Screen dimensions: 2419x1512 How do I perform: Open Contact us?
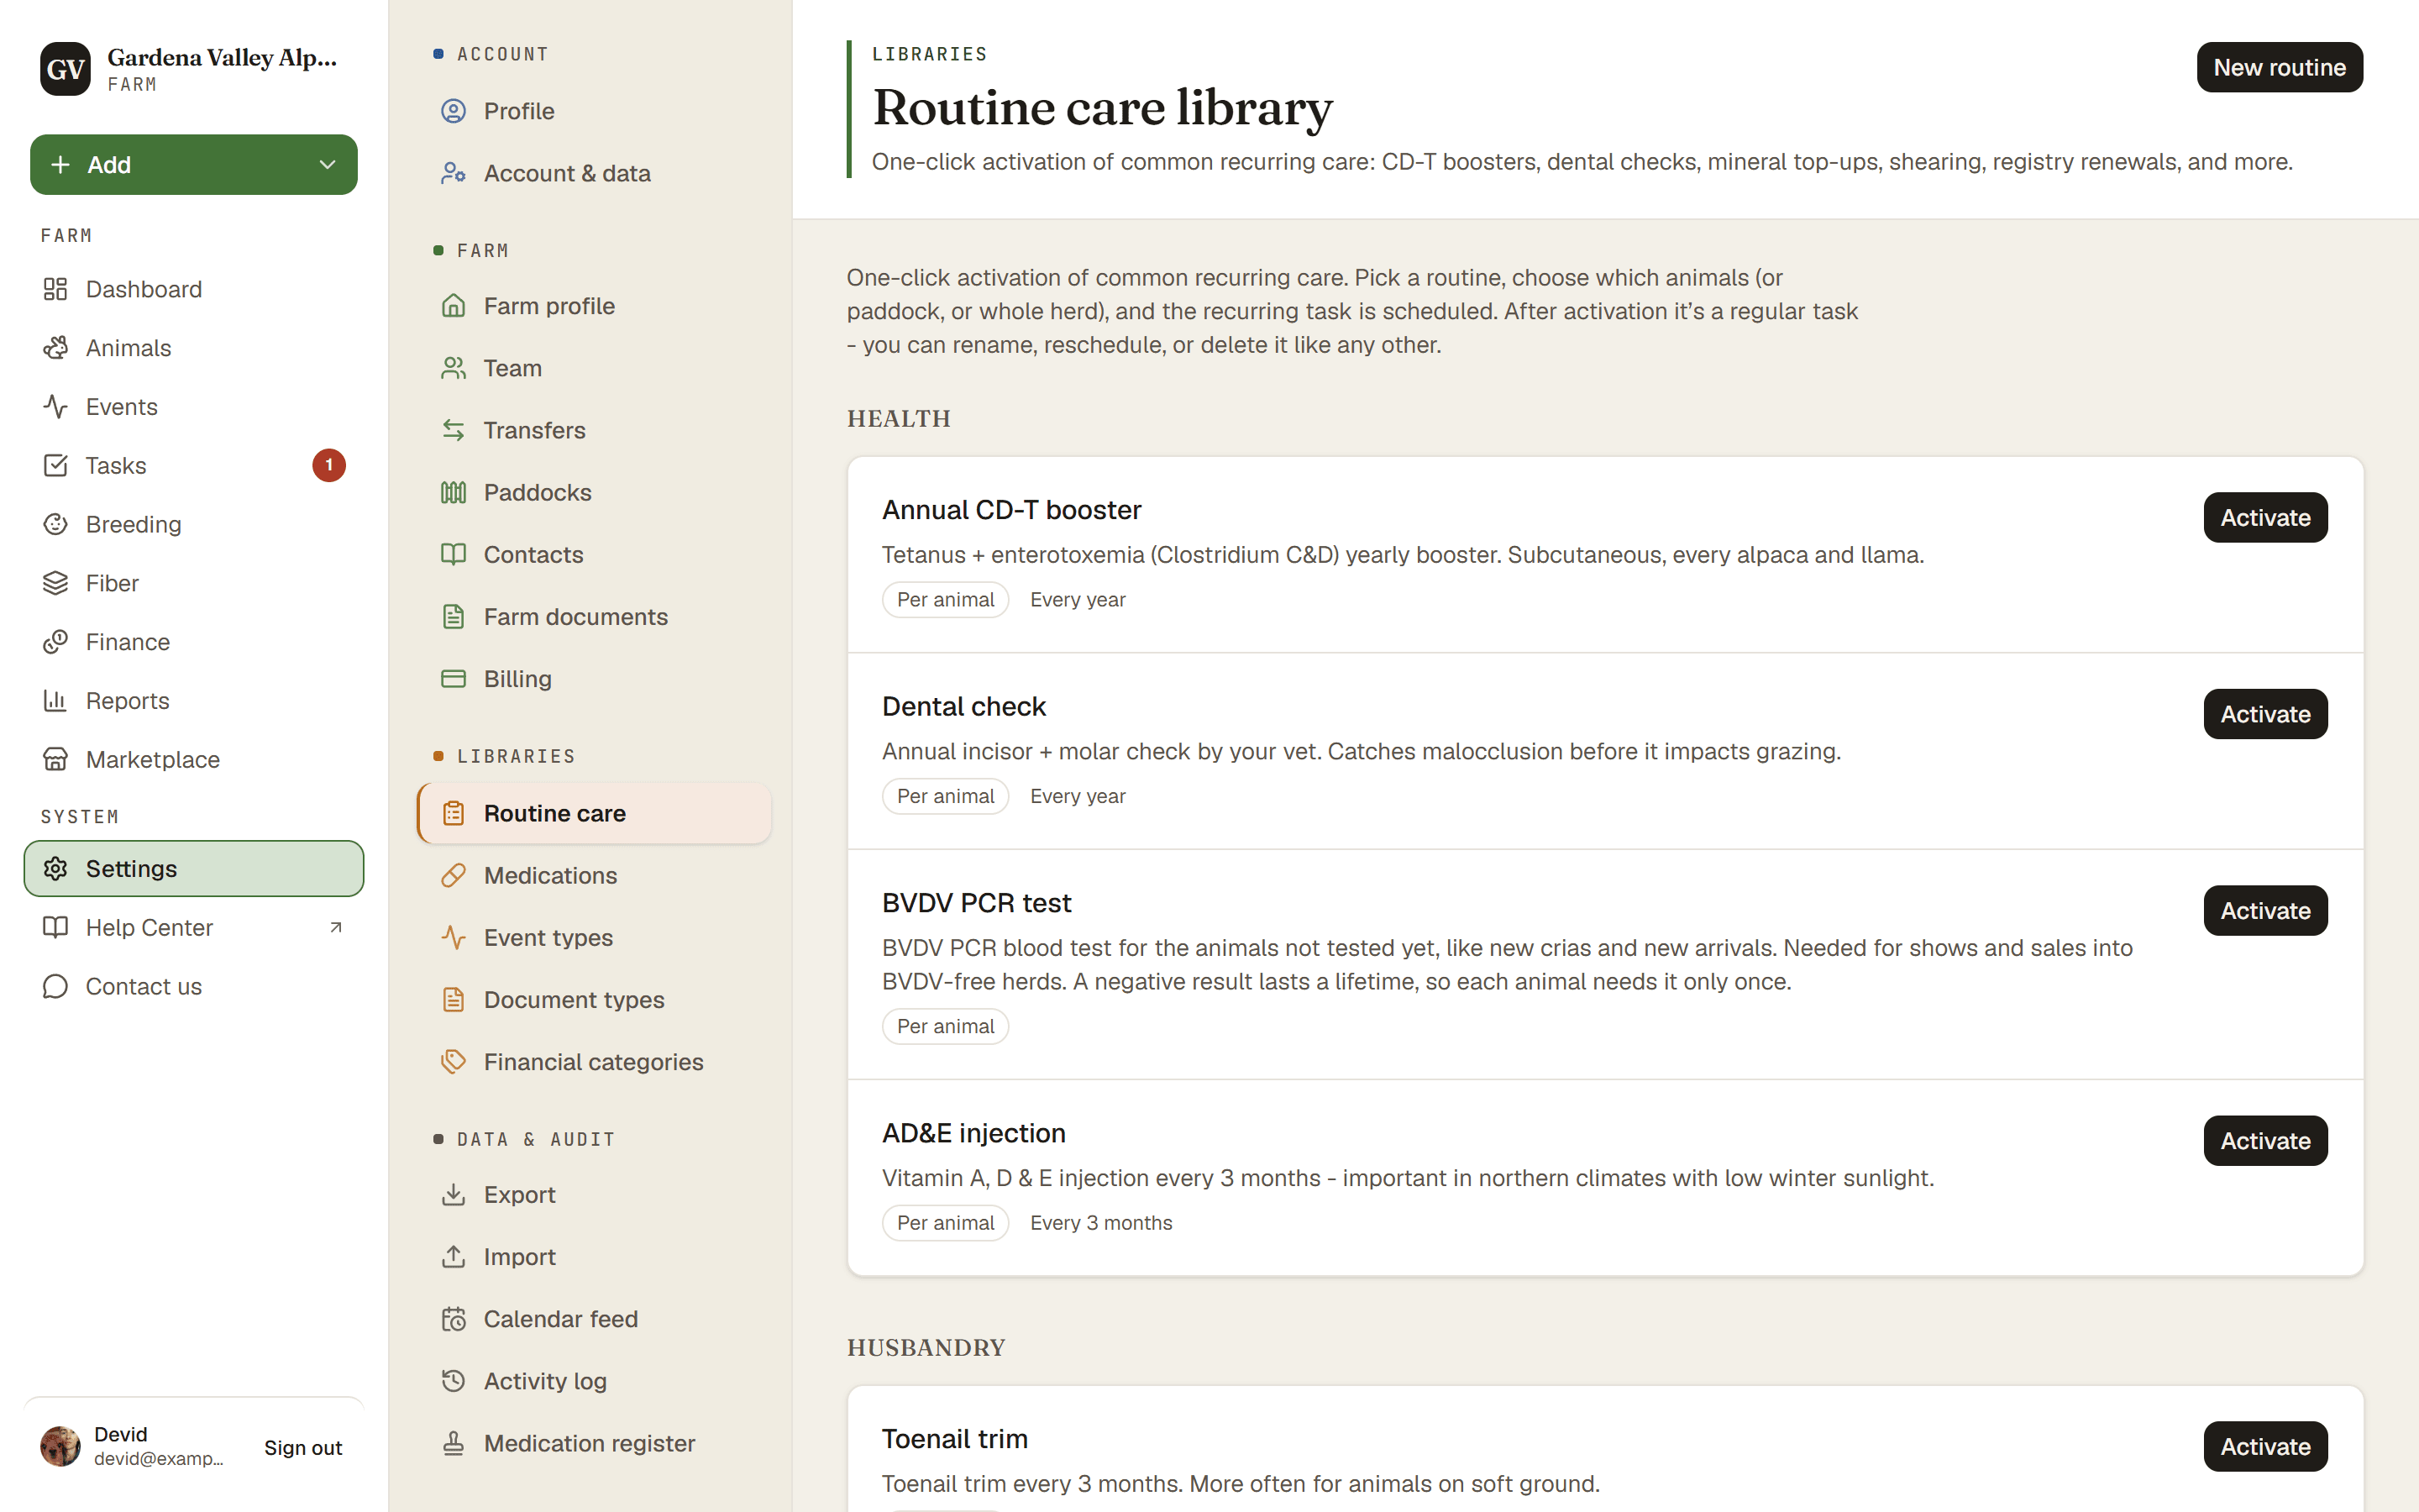click(194, 987)
